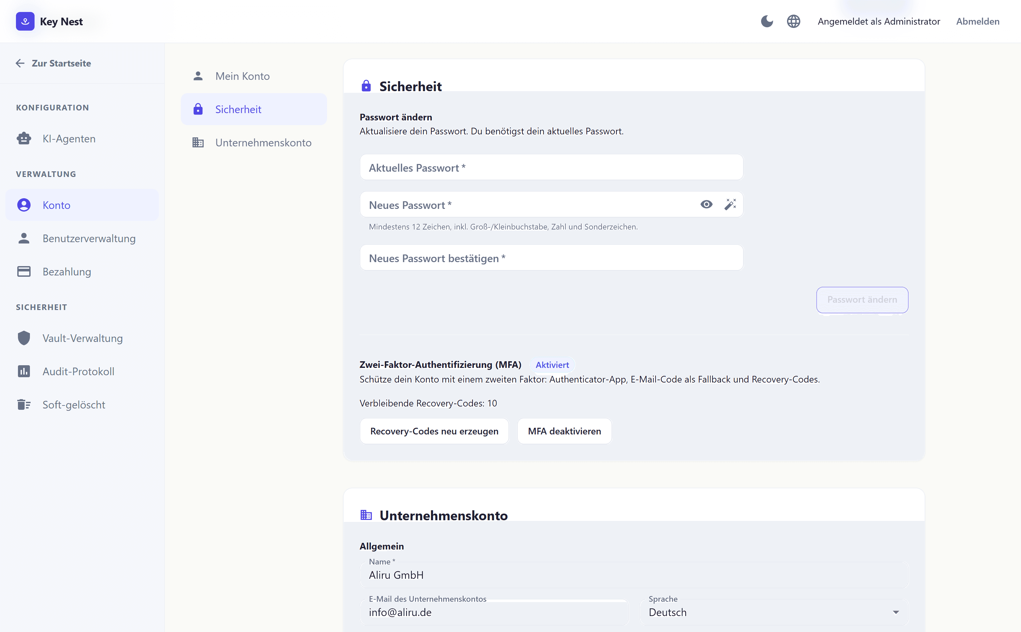Screen dimensions: 1021x632
Task: Click the Vault-Verwaltung shield icon
Action: (24, 338)
